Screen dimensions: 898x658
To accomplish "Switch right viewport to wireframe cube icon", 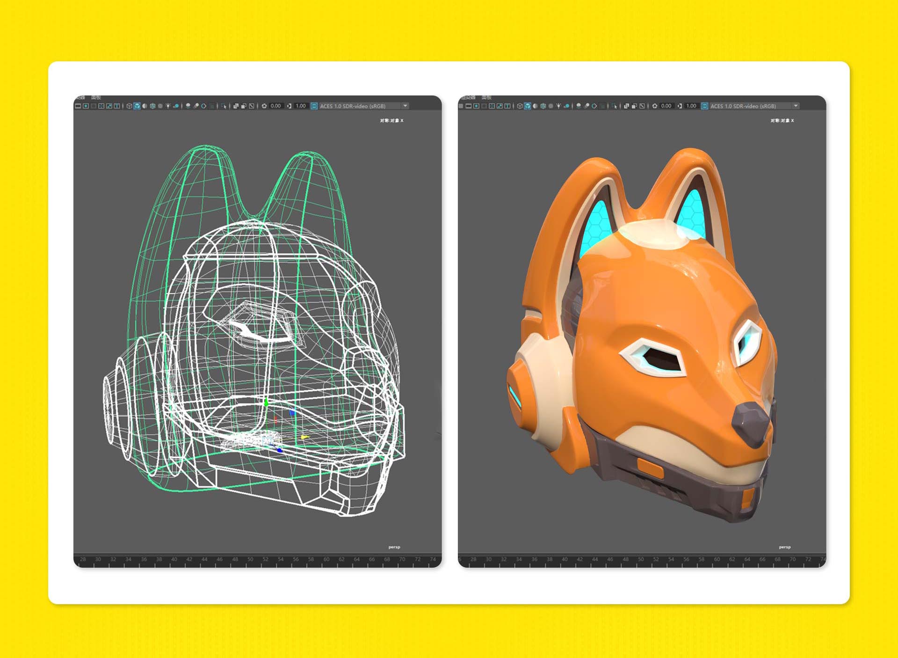I will 520,106.
